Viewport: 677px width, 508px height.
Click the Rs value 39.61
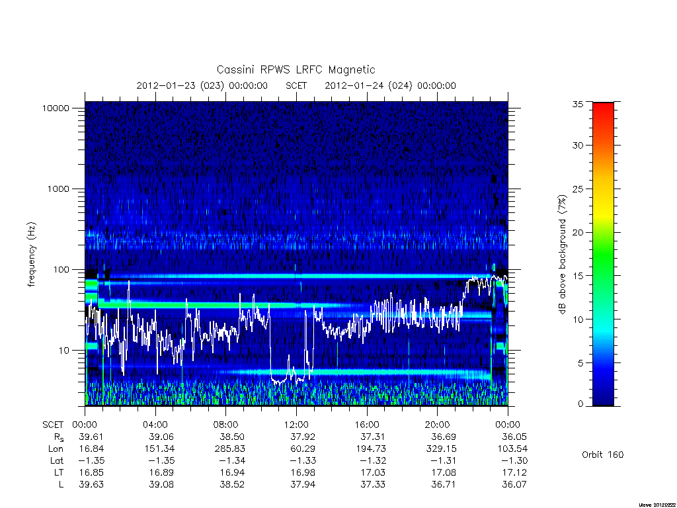91,437
